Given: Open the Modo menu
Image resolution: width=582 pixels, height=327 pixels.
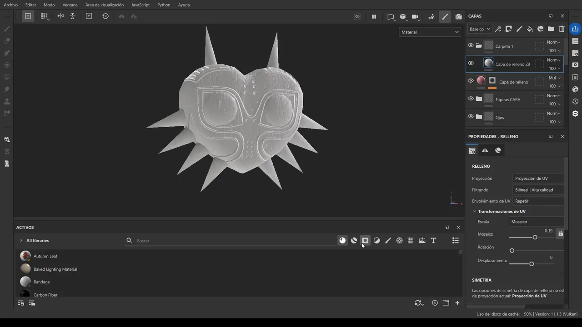Looking at the screenshot, I should (x=49, y=5).
